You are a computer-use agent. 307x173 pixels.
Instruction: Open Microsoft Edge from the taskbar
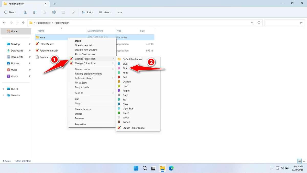[171, 168]
